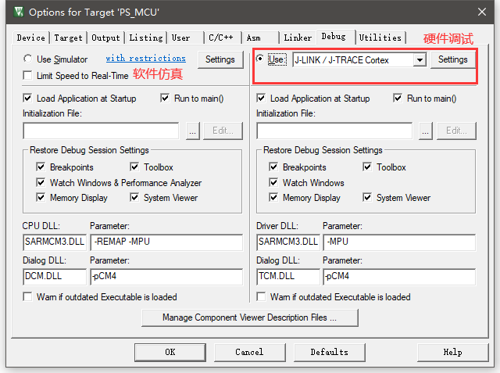Screen dimensions: 500x373
Task: Click hardware Edit... button
Action: (456, 131)
